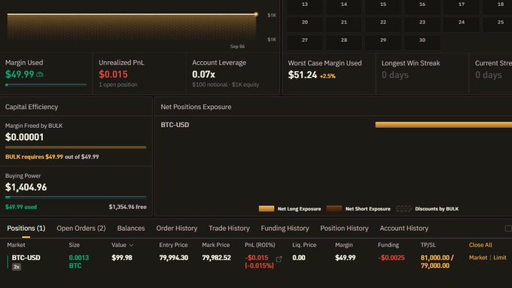Click the Mark Price column header
Screen dimensions: 512x288
click(216, 245)
